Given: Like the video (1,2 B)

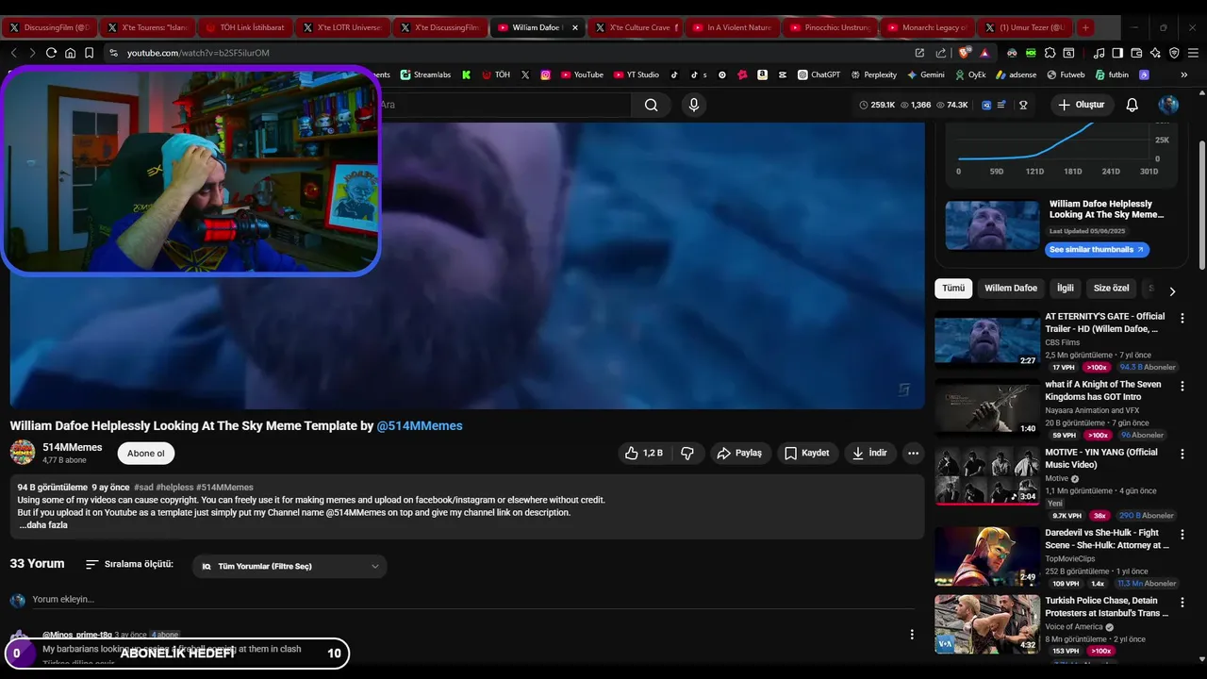Looking at the screenshot, I should pyautogui.click(x=643, y=453).
